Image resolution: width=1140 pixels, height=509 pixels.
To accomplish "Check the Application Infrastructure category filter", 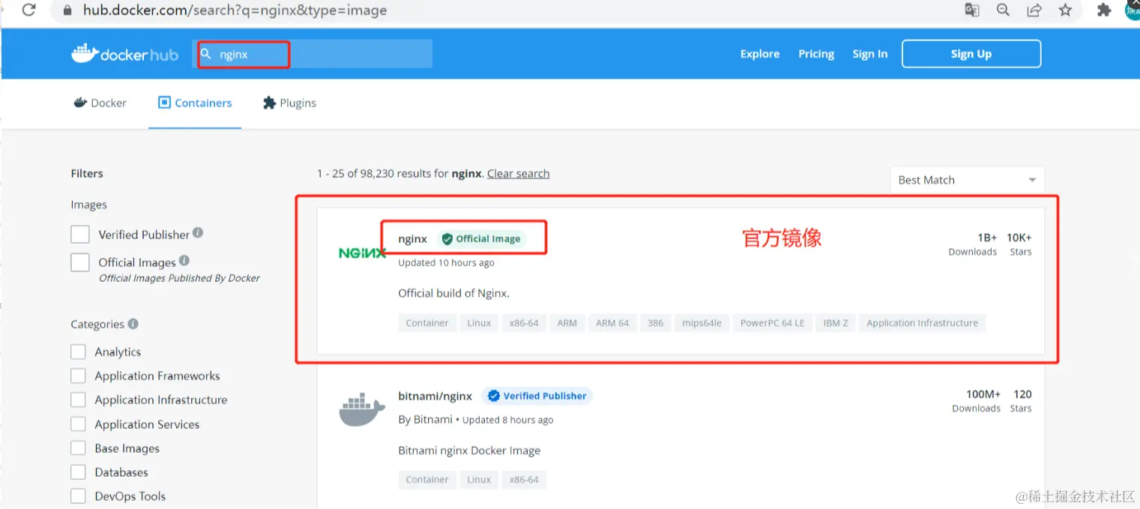I will coord(78,400).
